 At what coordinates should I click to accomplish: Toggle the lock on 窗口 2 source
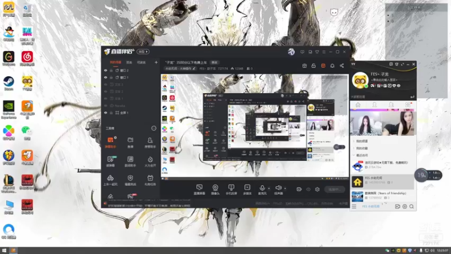pos(111,70)
